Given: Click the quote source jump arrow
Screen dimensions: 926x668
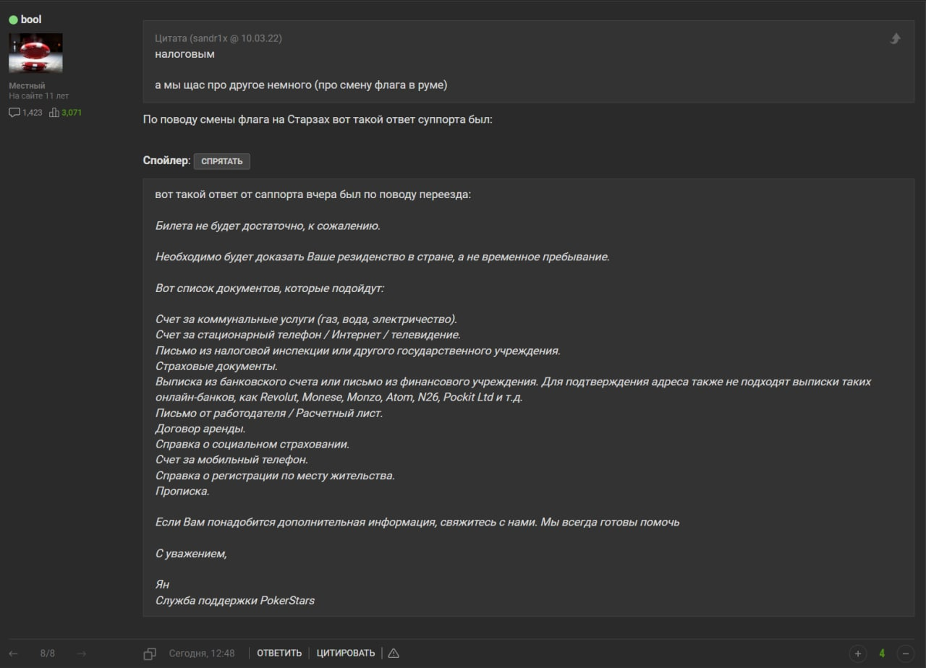Looking at the screenshot, I should tap(896, 39).
